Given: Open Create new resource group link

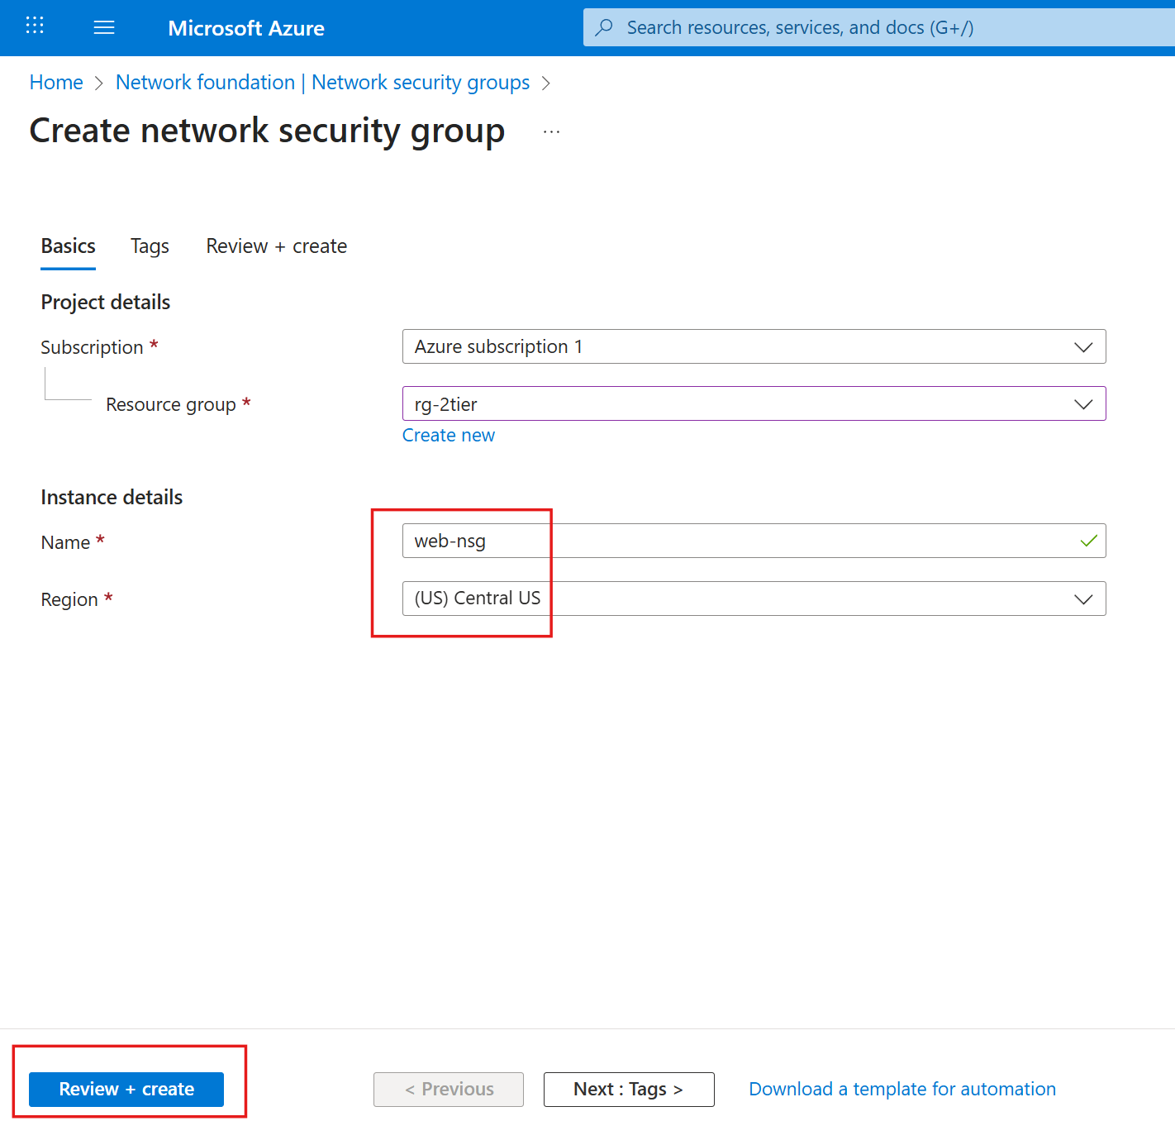Looking at the screenshot, I should point(449,435).
